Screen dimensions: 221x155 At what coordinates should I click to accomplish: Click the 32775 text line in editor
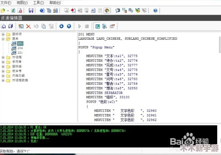(112, 56)
